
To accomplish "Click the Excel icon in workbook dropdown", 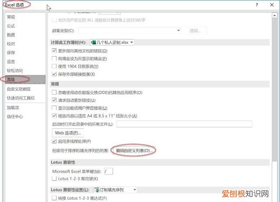I will coord(93,43).
